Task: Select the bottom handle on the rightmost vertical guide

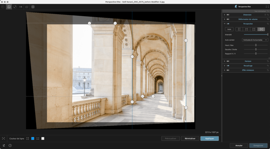Action: [186, 108]
